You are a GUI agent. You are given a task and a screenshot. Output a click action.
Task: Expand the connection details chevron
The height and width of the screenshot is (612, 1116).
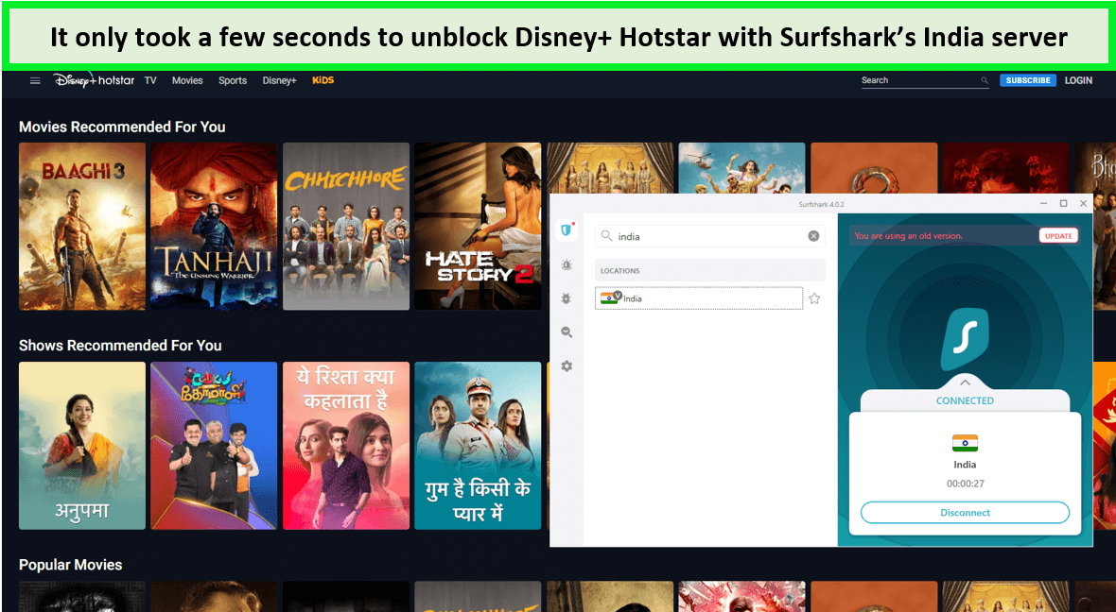click(965, 382)
